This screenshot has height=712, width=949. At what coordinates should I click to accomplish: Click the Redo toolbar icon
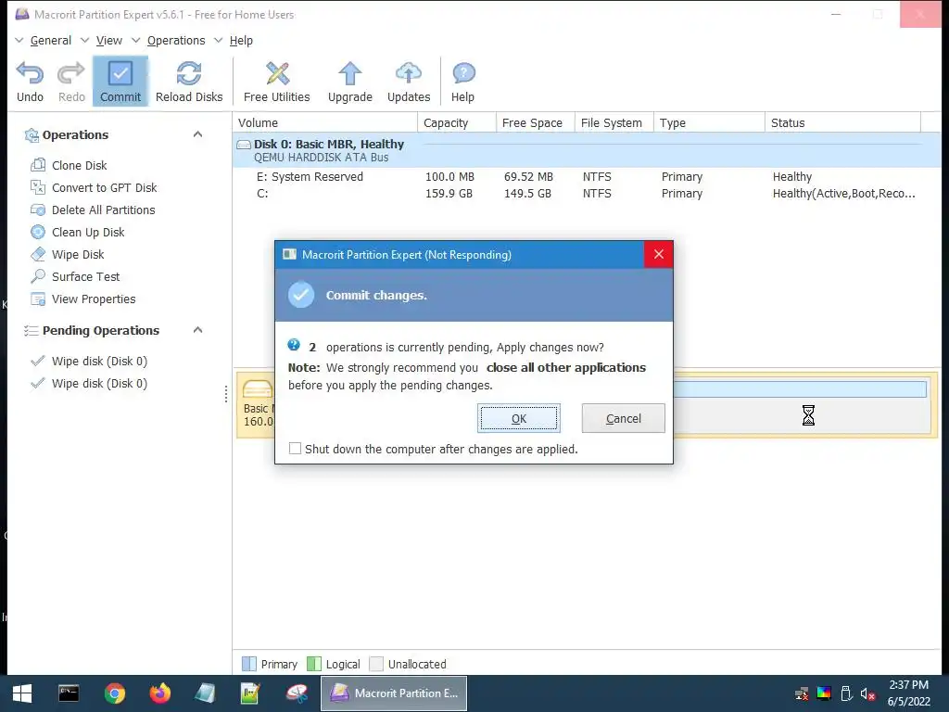coord(71,73)
